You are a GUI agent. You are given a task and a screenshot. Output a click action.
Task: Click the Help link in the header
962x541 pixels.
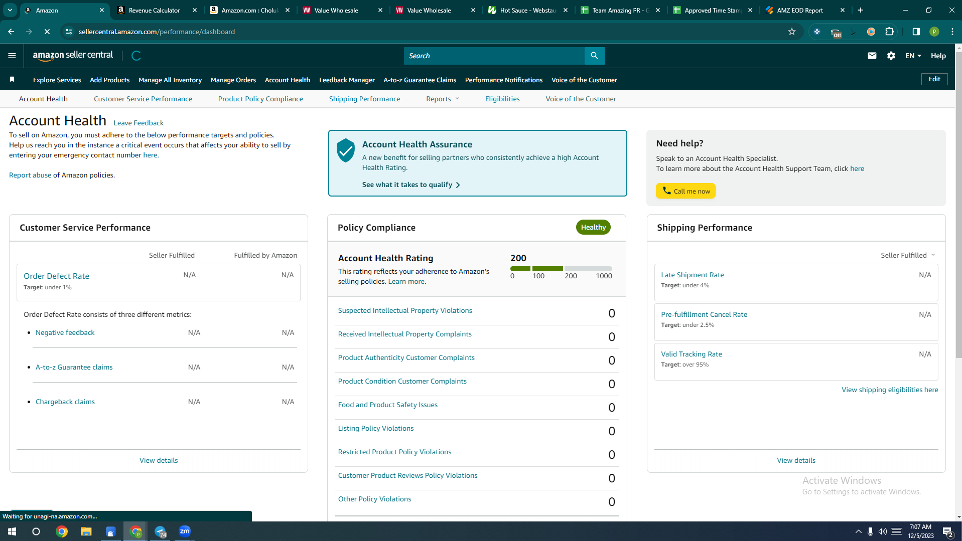[x=938, y=56]
